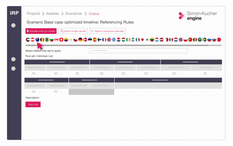Pick the Turkey flag icon

click(219, 40)
